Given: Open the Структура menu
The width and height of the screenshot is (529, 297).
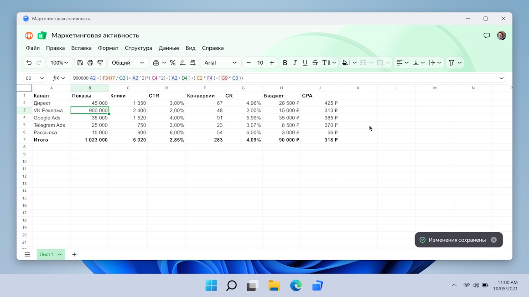Looking at the screenshot, I should click(x=138, y=48).
